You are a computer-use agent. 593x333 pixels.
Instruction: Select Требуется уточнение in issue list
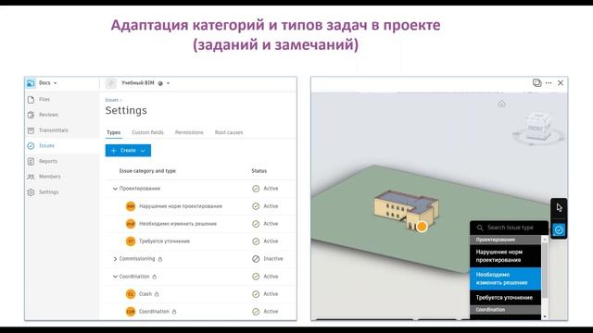pyautogui.click(x=506, y=298)
